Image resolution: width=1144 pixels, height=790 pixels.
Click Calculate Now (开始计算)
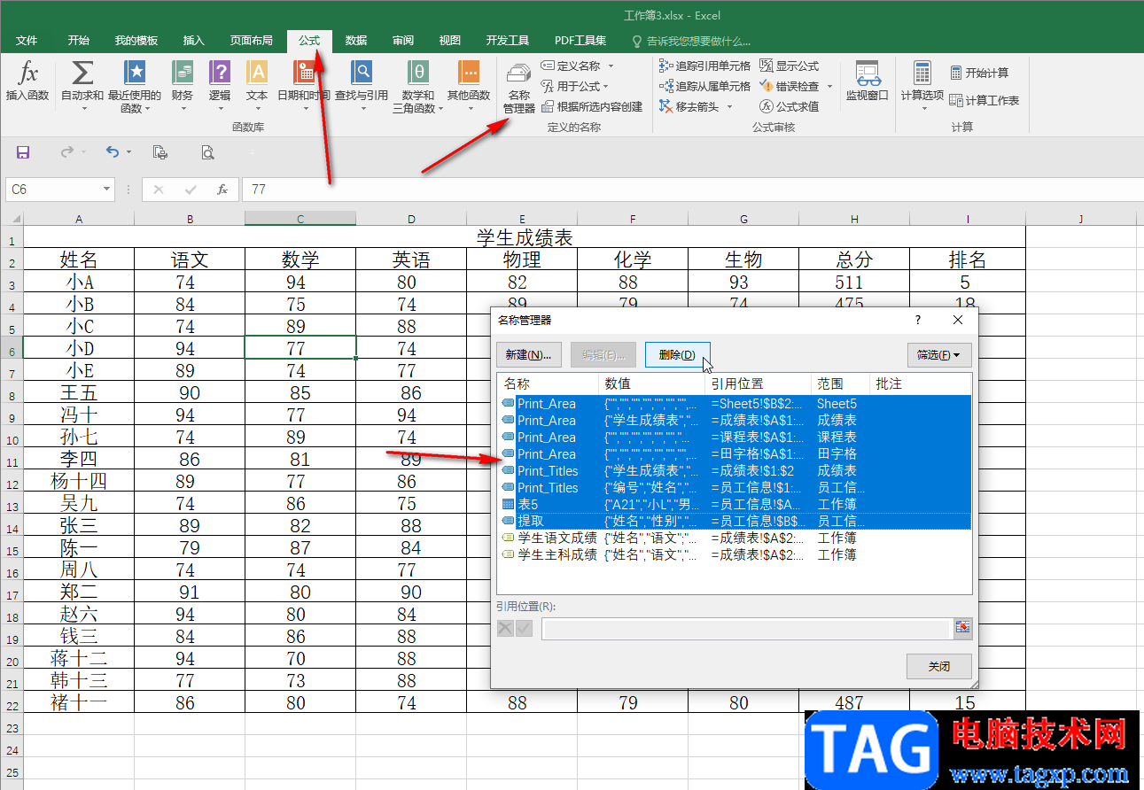click(x=979, y=73)
